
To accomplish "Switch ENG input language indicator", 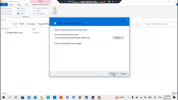I will [x=160, y=97].
